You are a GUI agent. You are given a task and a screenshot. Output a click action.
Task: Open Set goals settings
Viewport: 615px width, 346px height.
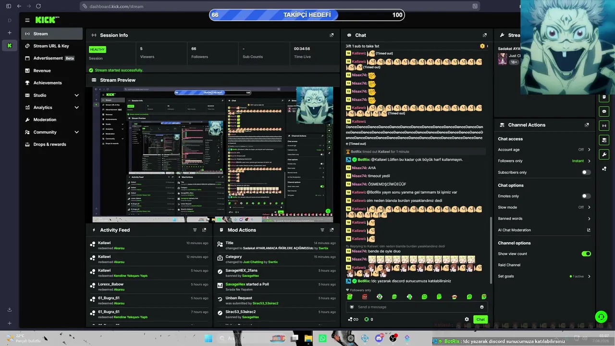[x=544, y=276]
